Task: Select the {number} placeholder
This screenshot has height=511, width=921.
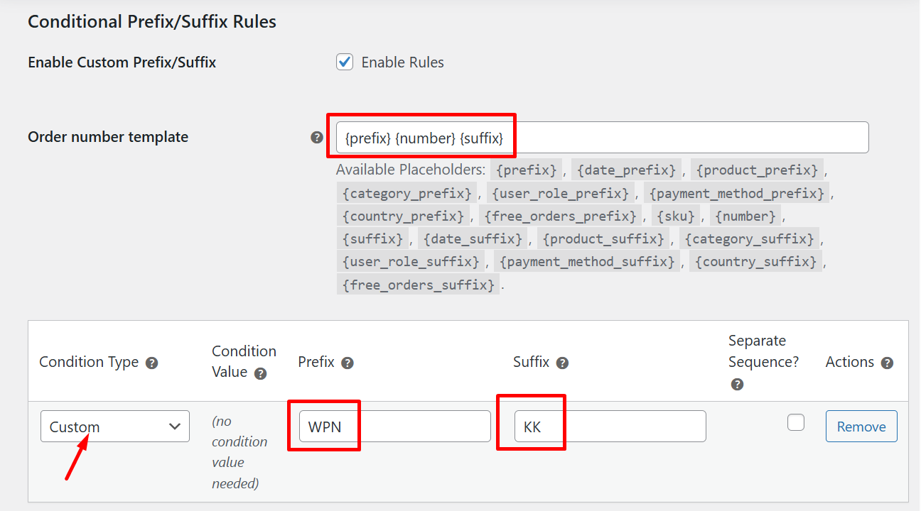Action: coord(745,215)
